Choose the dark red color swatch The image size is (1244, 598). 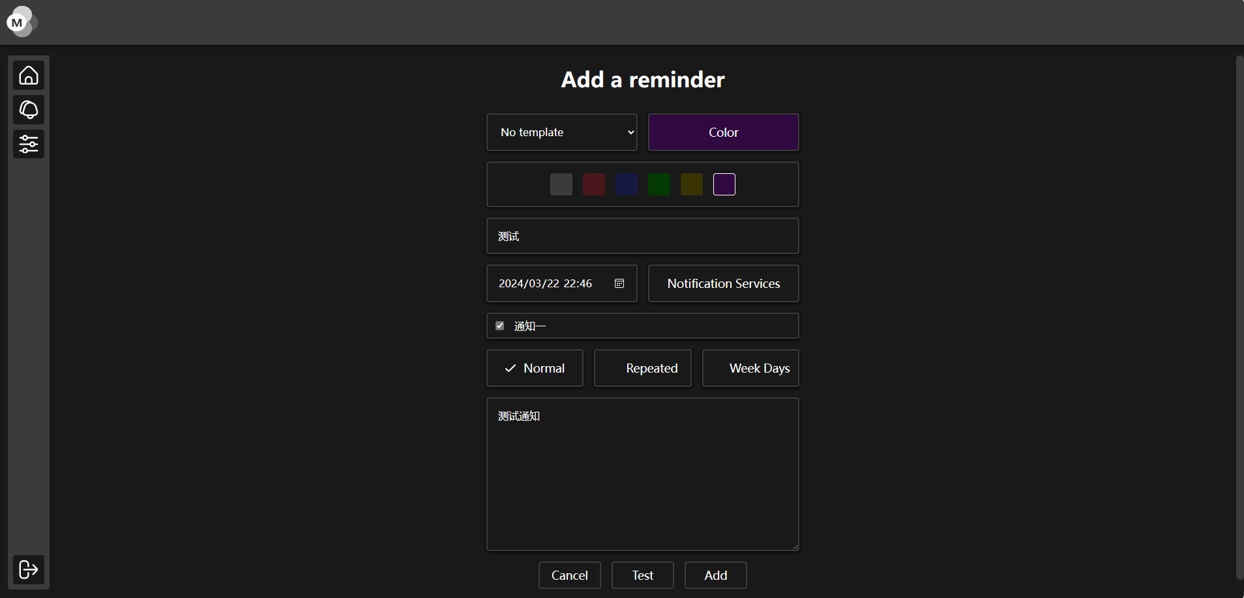coord(593,184)
